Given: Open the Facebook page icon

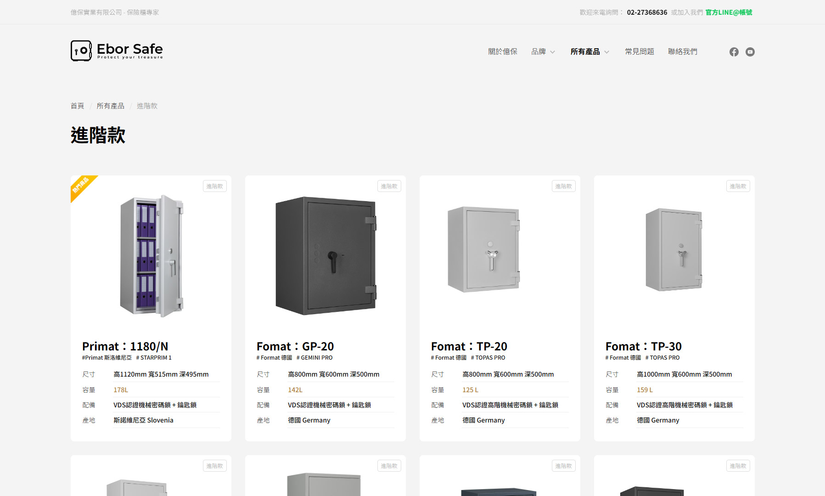Looking at the screenshot, I should tap(734, 52).
